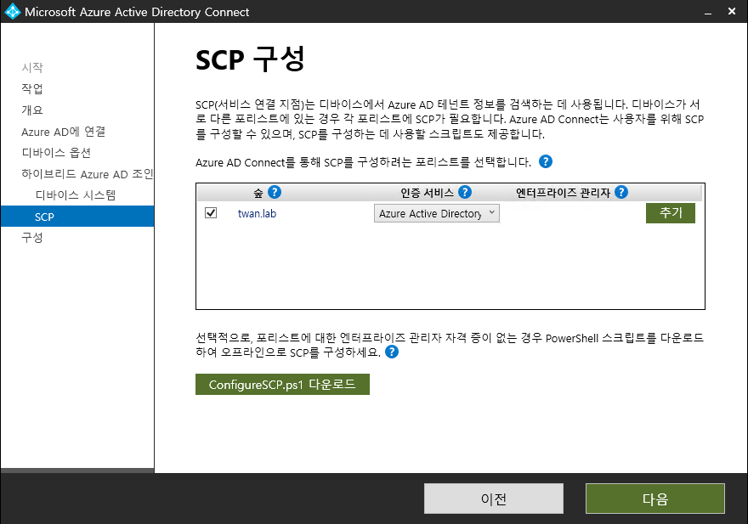Click the twan.lab forest name
Screen dimensions: 748x524
[257, 214]
